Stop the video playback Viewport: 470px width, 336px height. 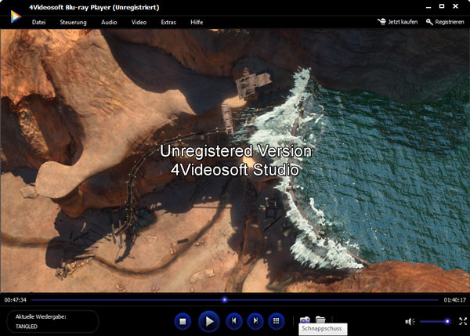coord(183,321)
